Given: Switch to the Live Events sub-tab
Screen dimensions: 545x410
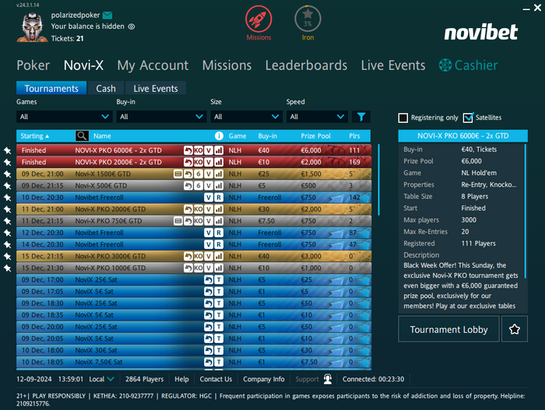Looking at the screenshot, I should pos(156,88).
